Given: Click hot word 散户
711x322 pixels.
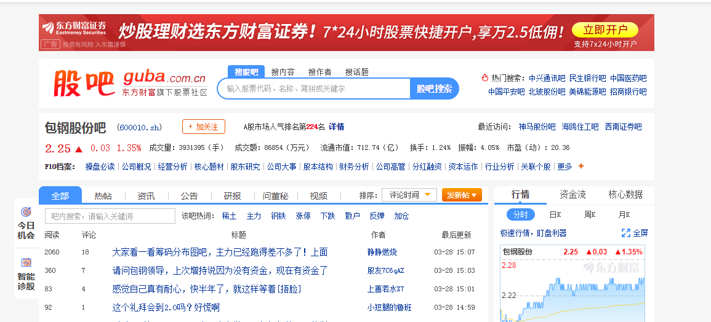Looking at the screenshot, I should pyautogui.click(x=352, y=216).
